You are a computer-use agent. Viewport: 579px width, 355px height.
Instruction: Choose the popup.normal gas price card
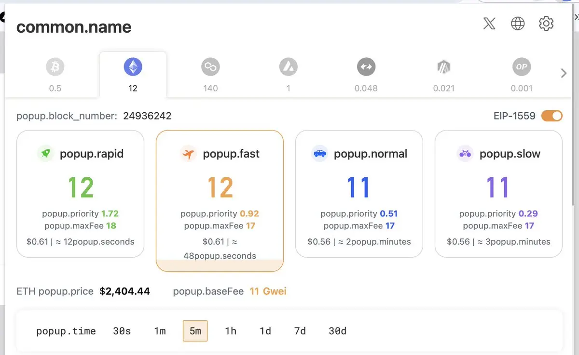click(x=359, y=194)
